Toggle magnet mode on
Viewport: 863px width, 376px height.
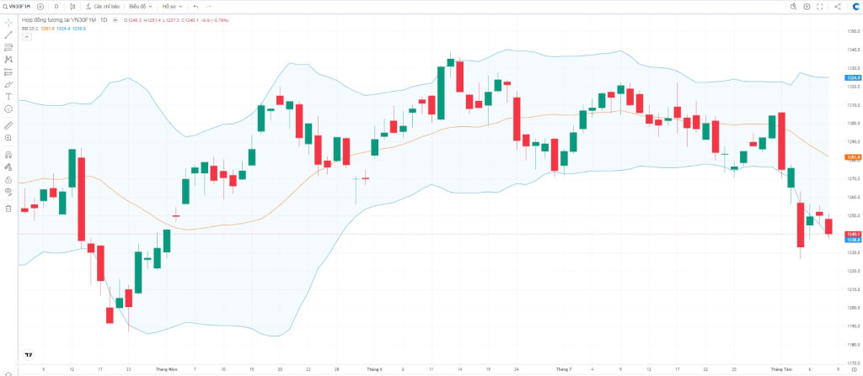click(x=8, y=155)
